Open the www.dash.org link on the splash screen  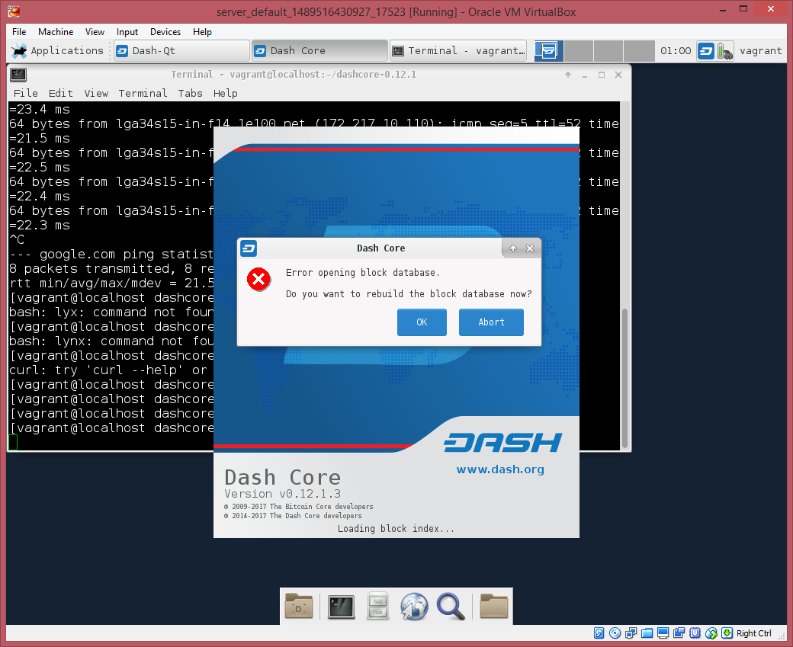point(500,469)
